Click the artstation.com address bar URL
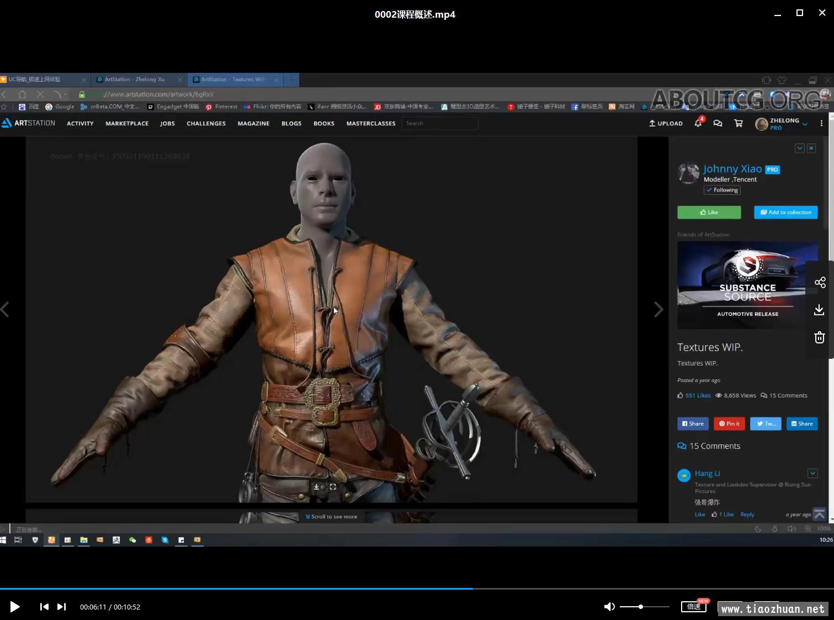Screen dimensions: 834x620 [x=157, y=94]
